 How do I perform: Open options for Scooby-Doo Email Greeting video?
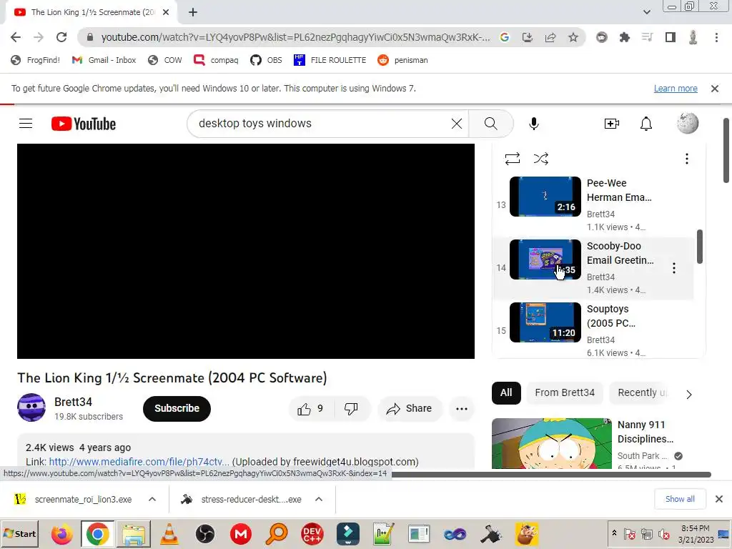pos(673,268)
